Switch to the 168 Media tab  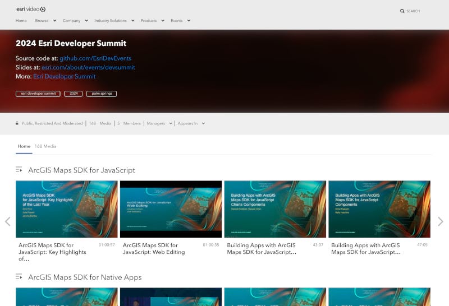point(45,146)
